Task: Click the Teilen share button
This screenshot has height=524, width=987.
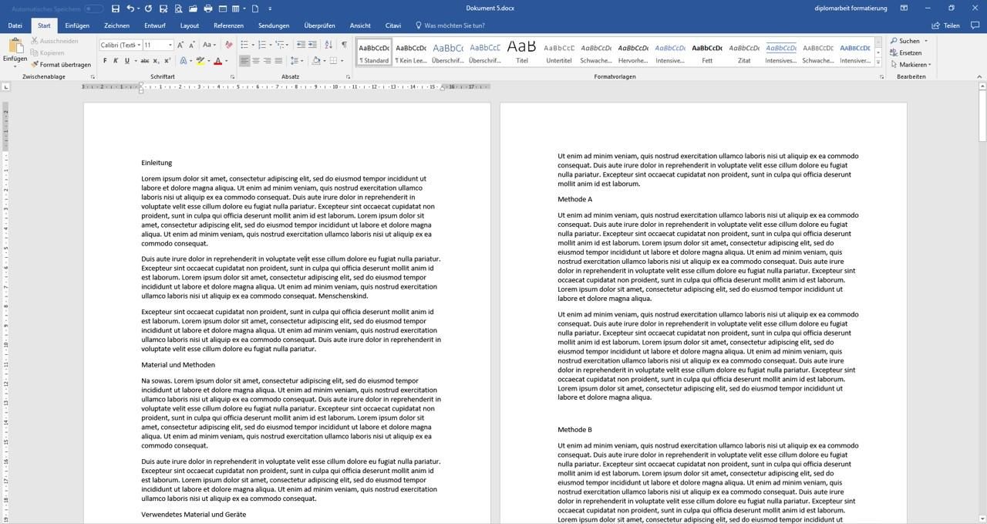Action: (x=946, y=25)
